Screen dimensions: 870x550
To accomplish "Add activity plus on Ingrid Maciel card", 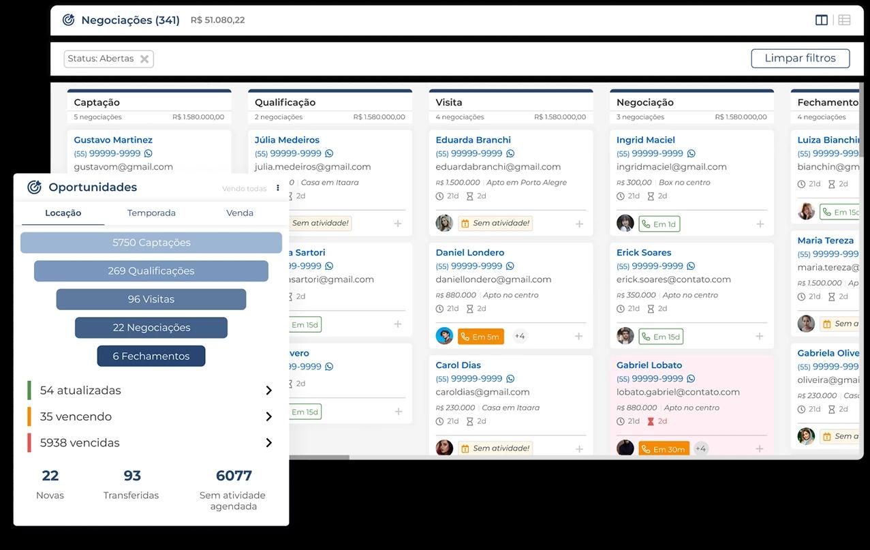I will (760, 224).
